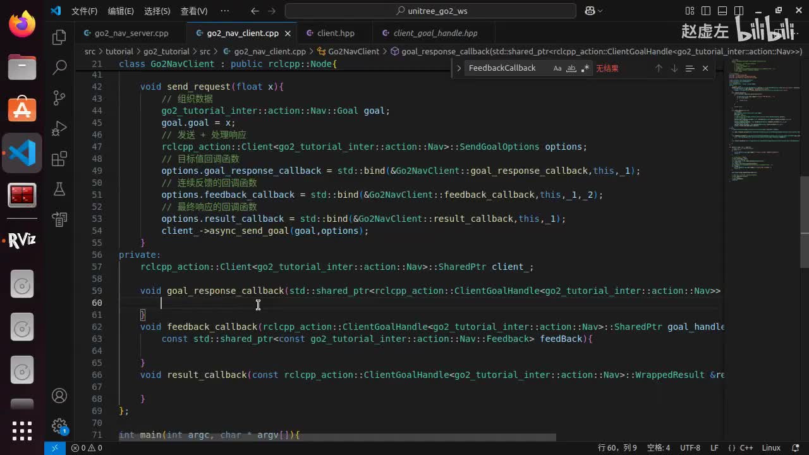Click the line and column indicator 行 60
This screenshot has height=455, width=809.
[617, 447]
